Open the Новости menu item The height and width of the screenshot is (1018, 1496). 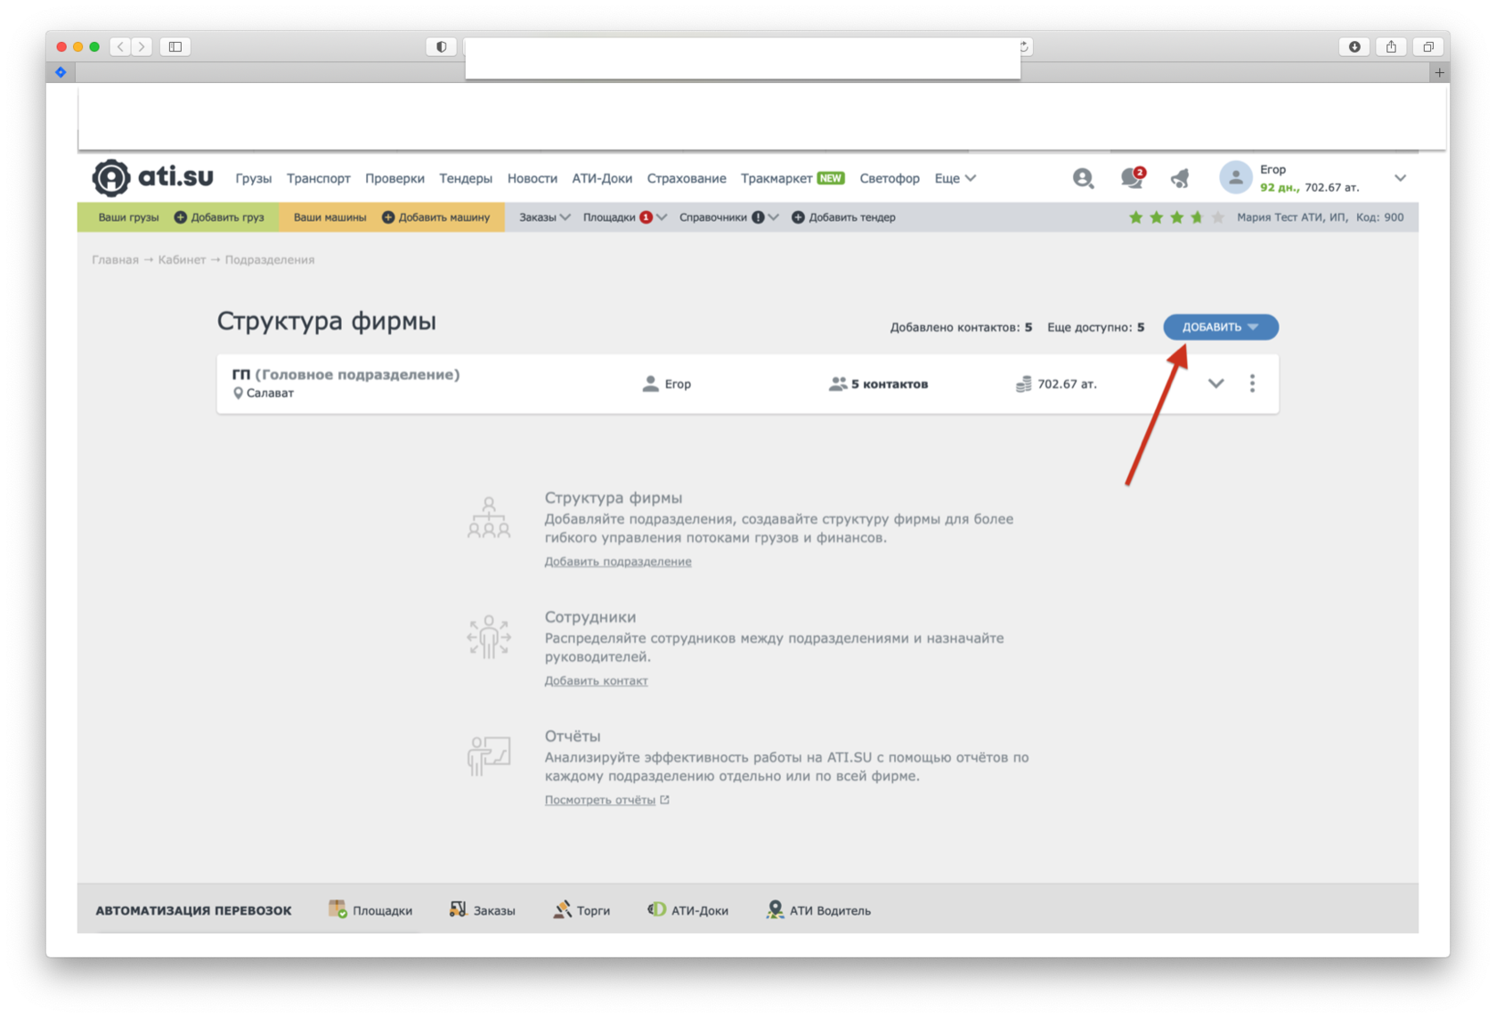(533, 178)
